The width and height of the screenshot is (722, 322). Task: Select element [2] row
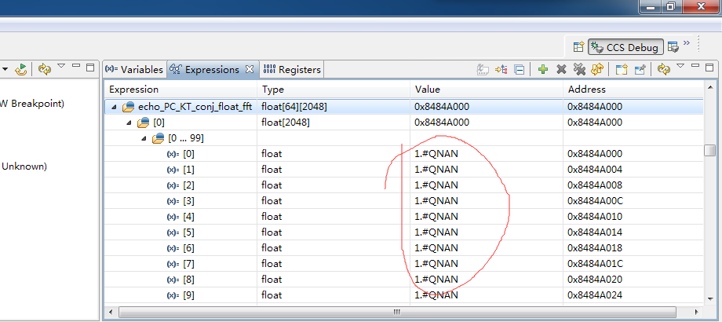coord(404,185)
